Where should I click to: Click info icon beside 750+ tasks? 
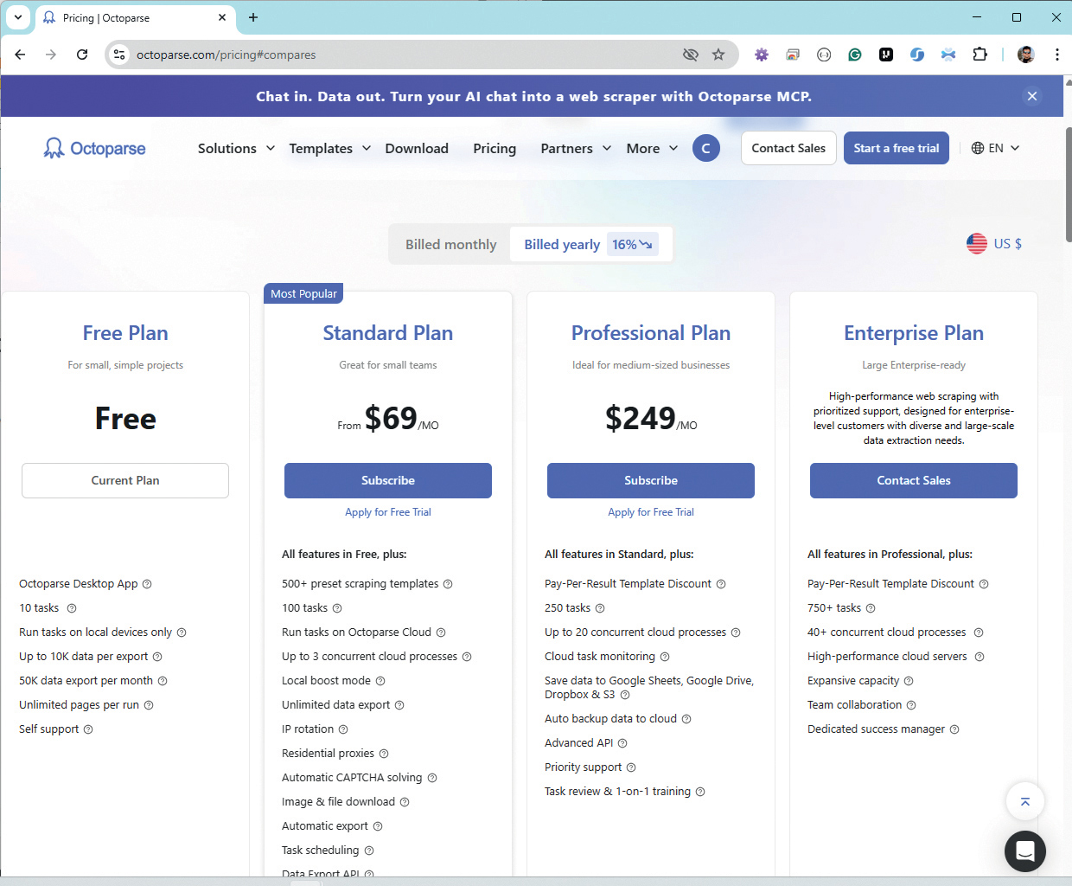[871, 608]
